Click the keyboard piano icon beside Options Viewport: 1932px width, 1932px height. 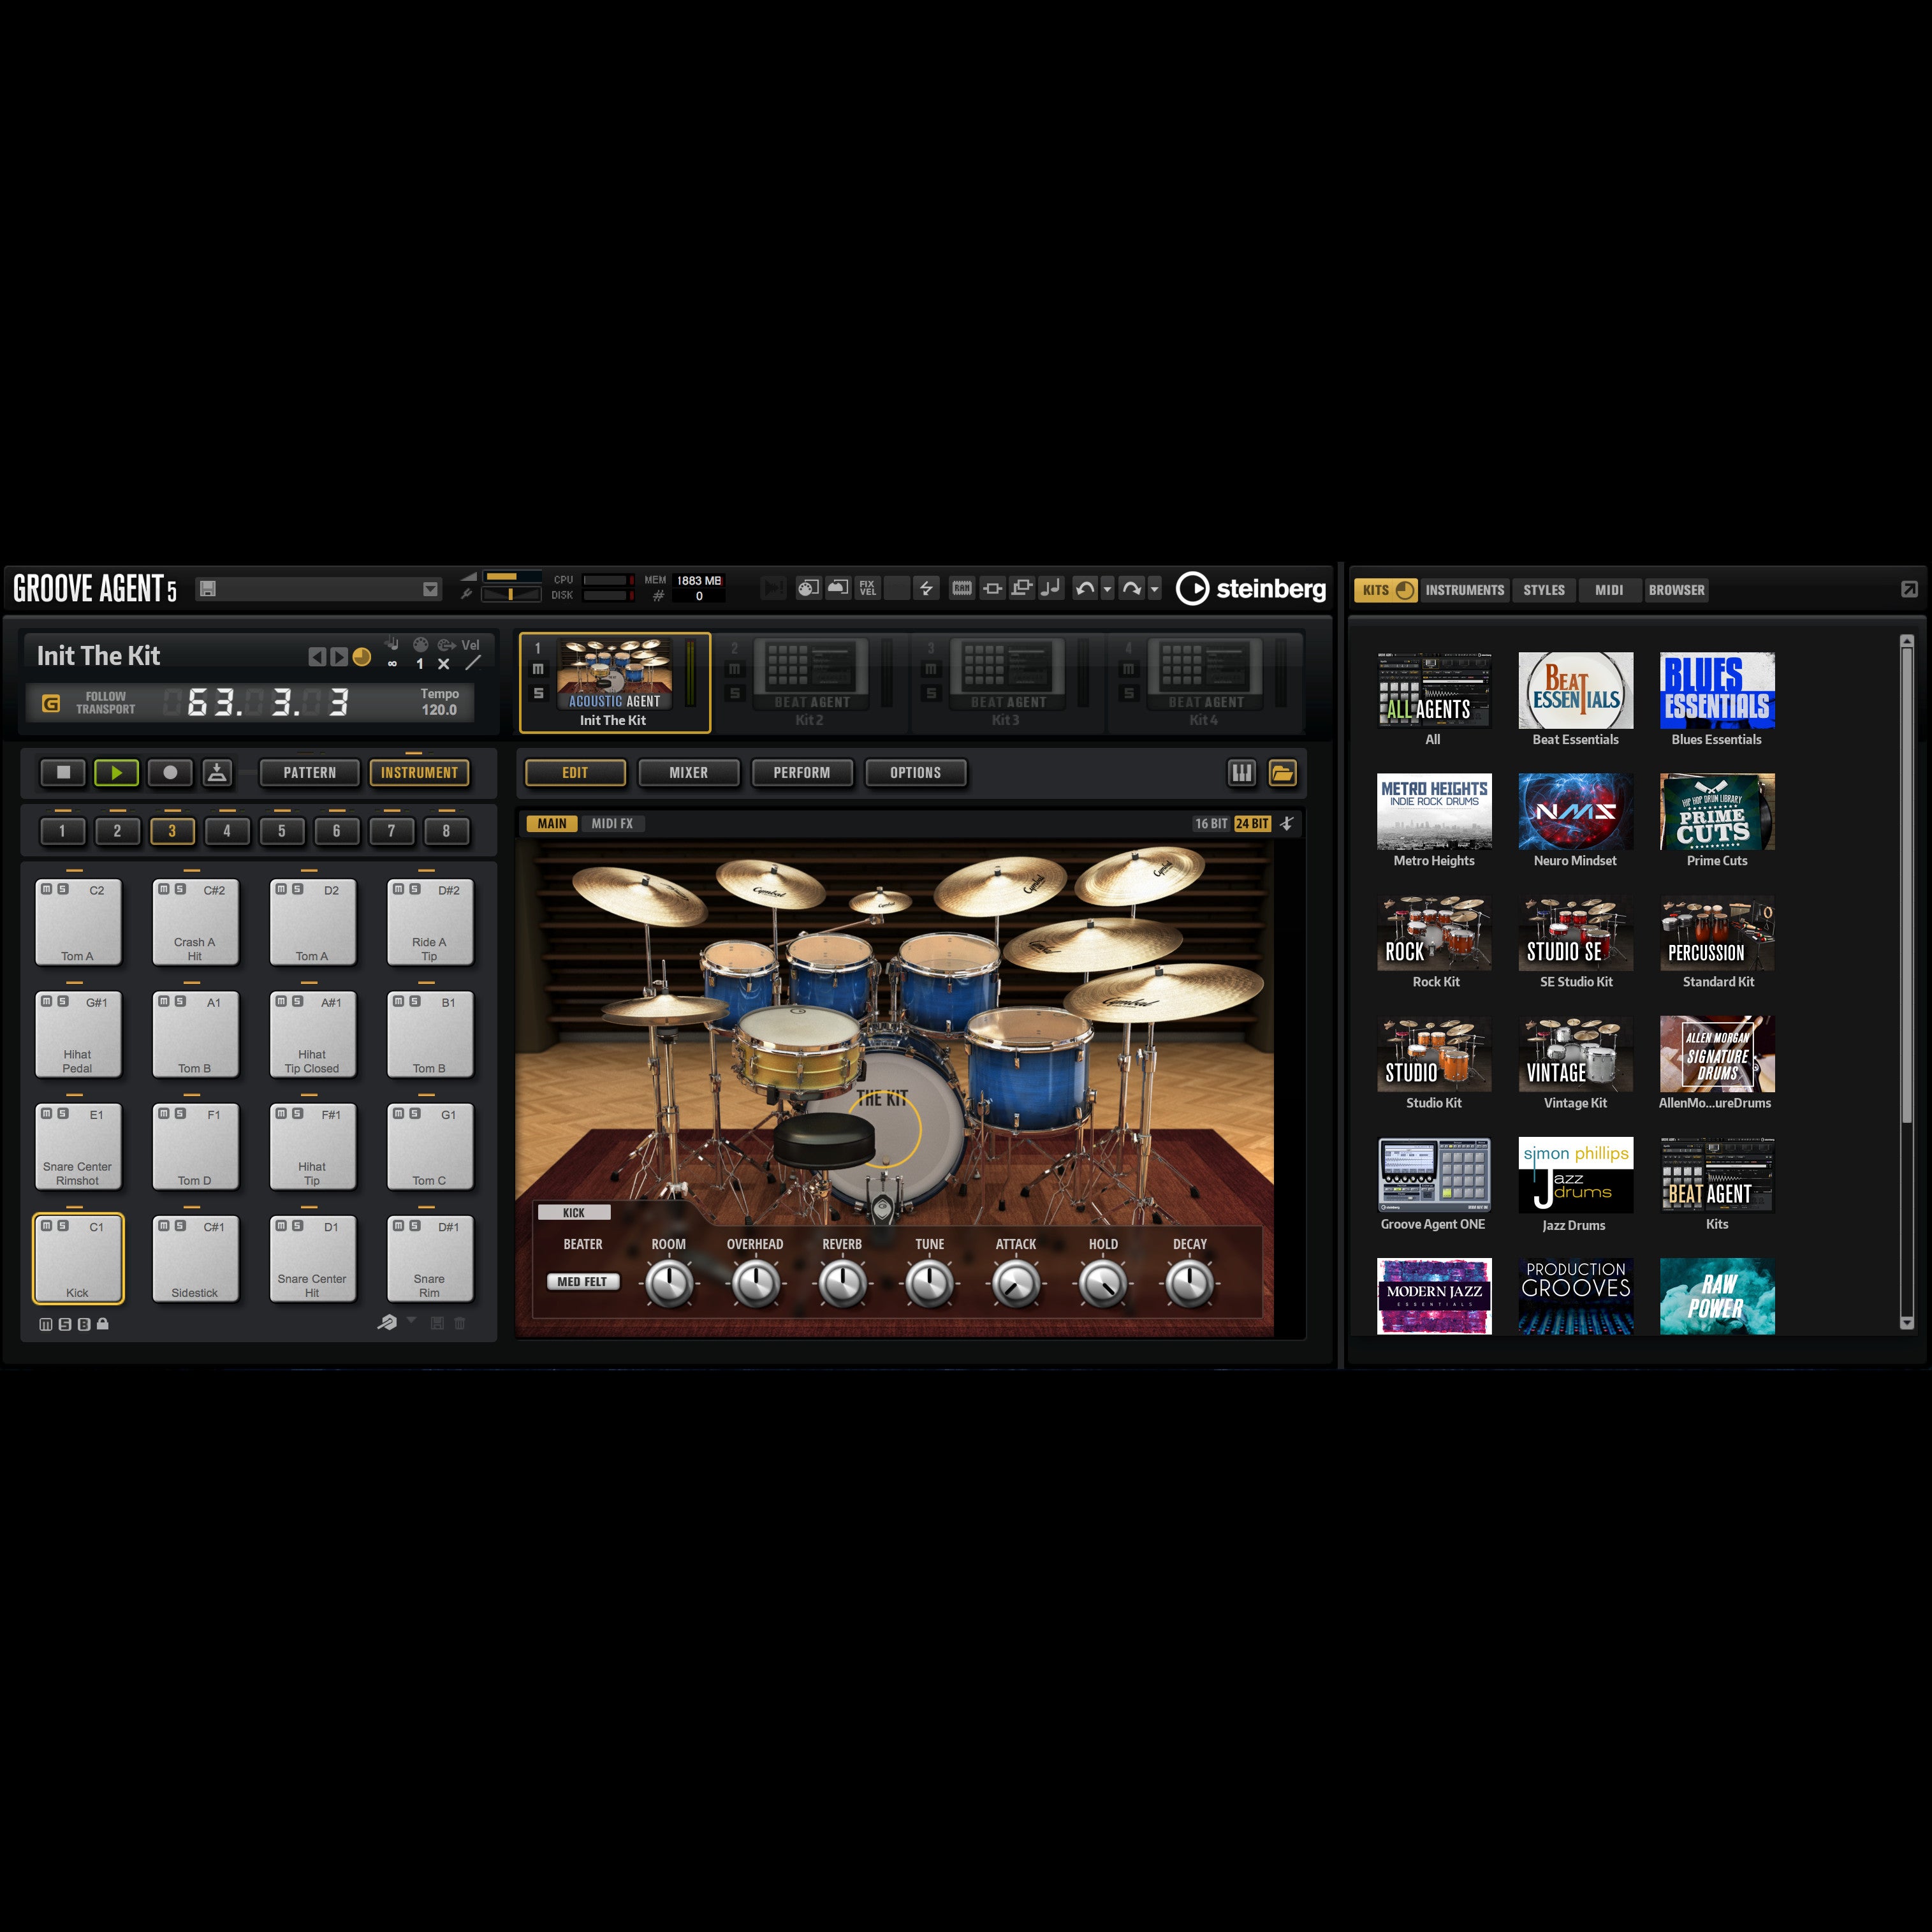pos(1241,772)
